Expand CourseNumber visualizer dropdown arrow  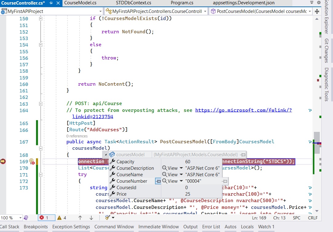[181, 181]
